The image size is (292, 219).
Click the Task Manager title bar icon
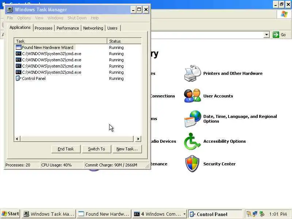[10, 9]
